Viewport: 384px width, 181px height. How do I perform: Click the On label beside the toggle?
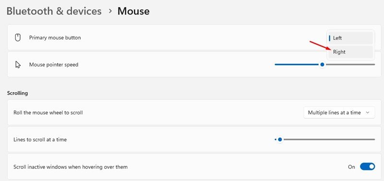351,167
